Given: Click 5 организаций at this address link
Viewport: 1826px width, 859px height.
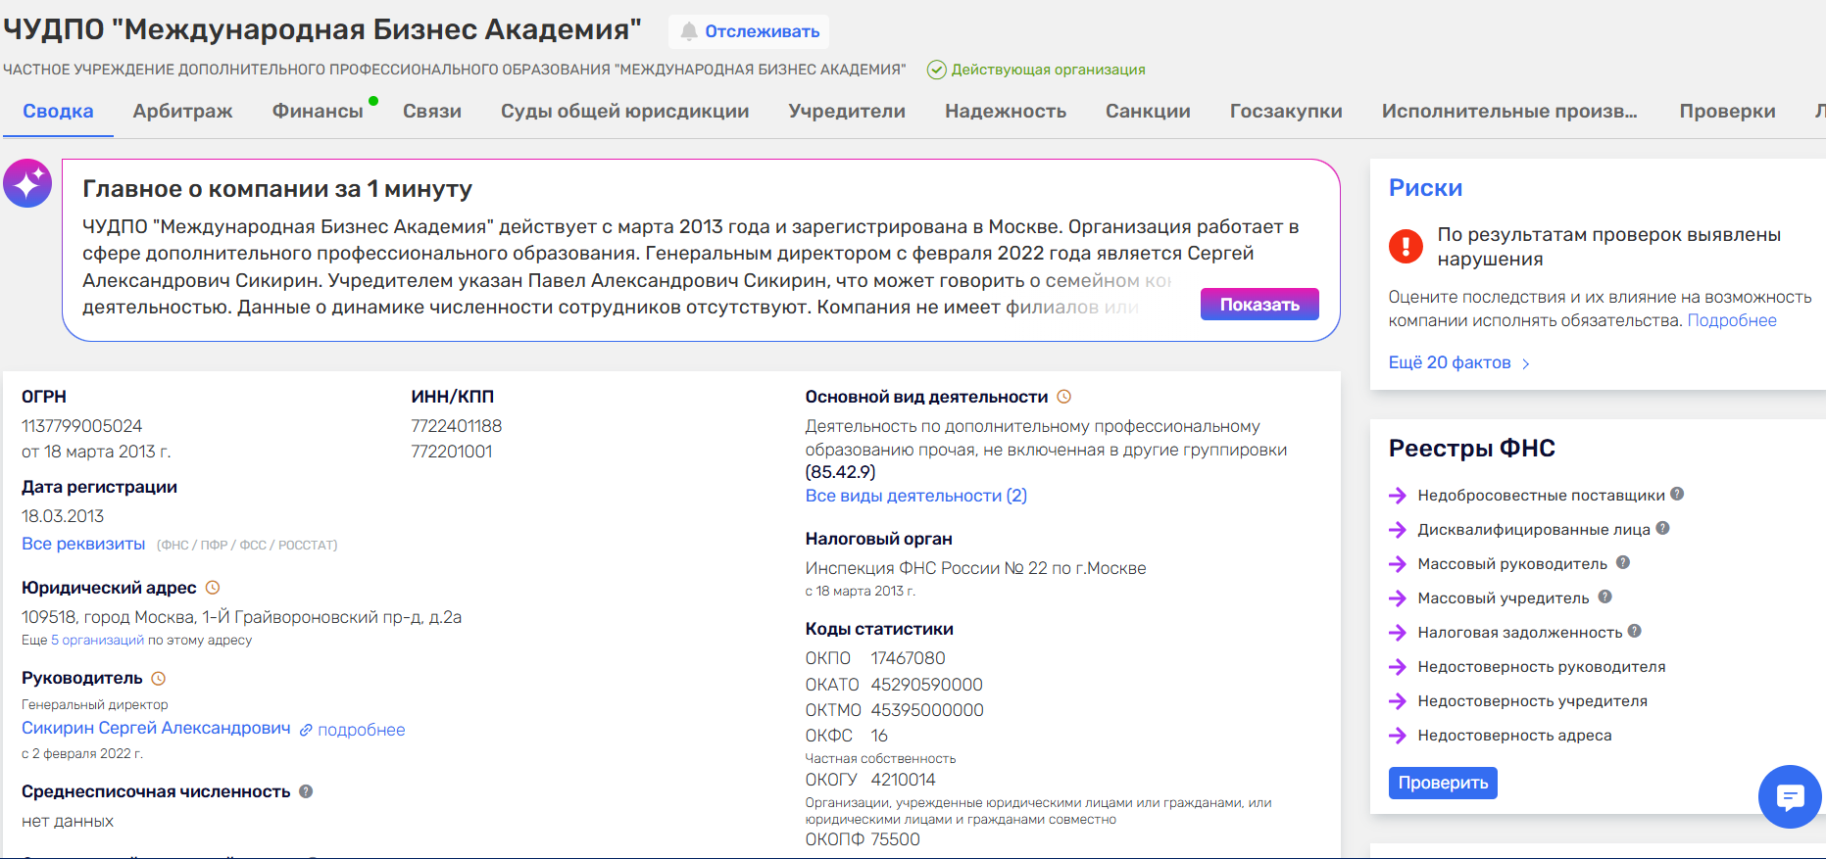Looking at the screenshot, I should tap(97, 640).
